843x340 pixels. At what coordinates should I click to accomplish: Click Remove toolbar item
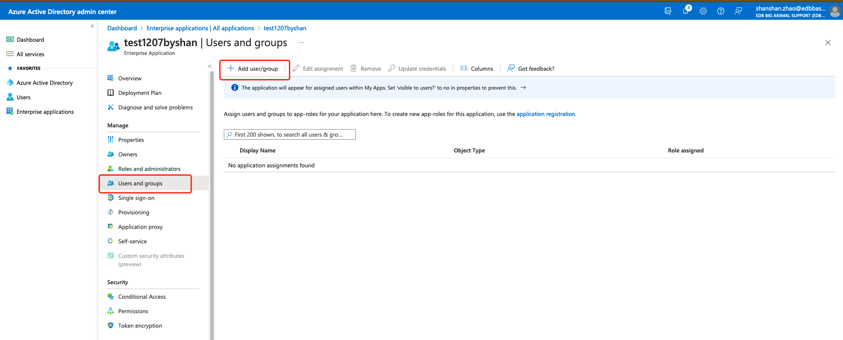366,69
